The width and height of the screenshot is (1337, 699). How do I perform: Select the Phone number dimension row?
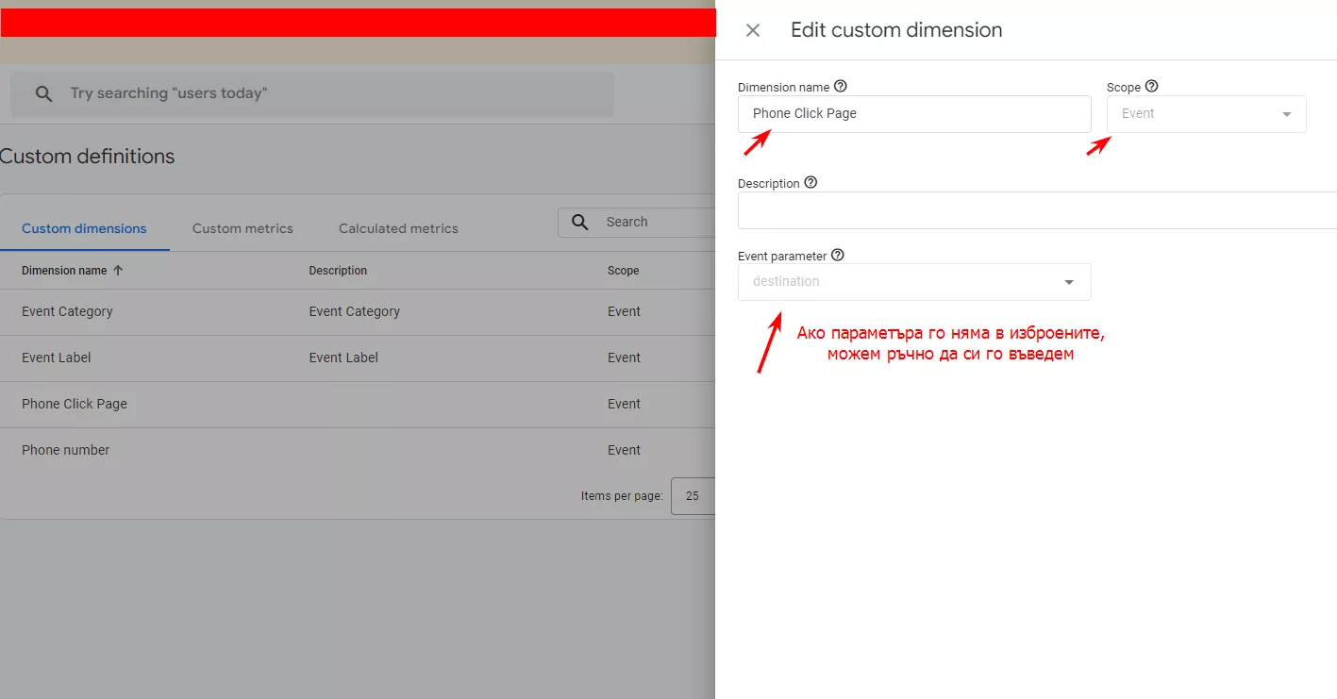click(x=358, y=450)
